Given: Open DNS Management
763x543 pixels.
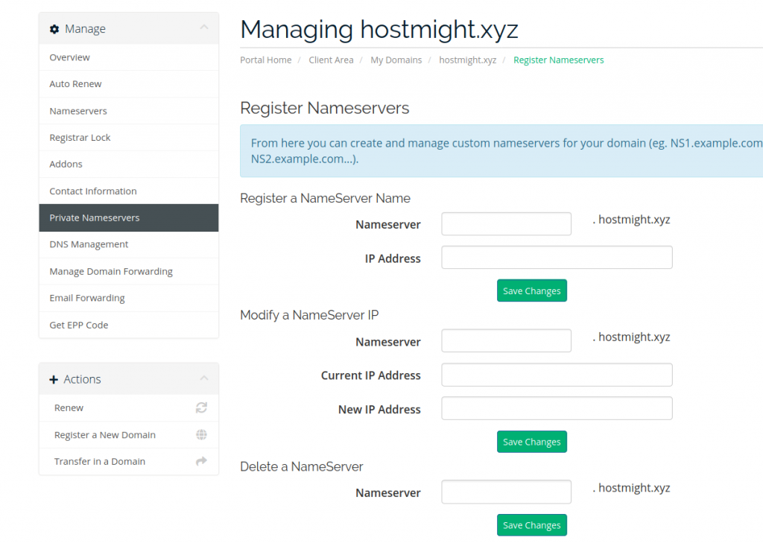Looking at the screenshot, I should click(128, 244).
